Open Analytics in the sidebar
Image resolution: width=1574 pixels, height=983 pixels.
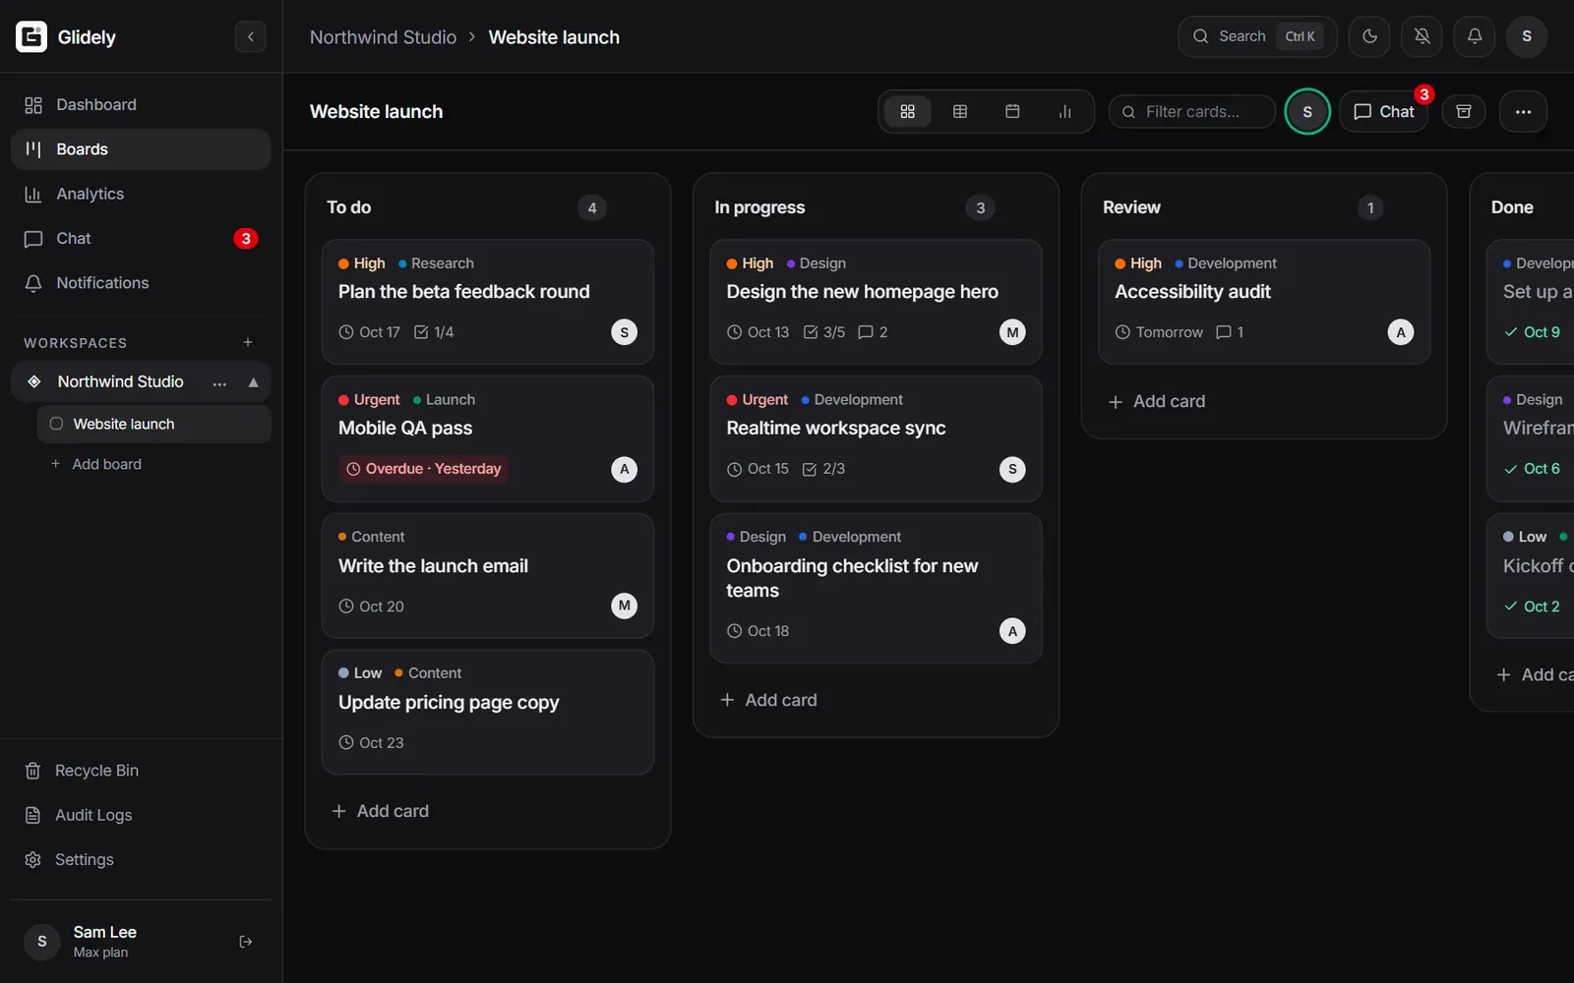(141, 194)
